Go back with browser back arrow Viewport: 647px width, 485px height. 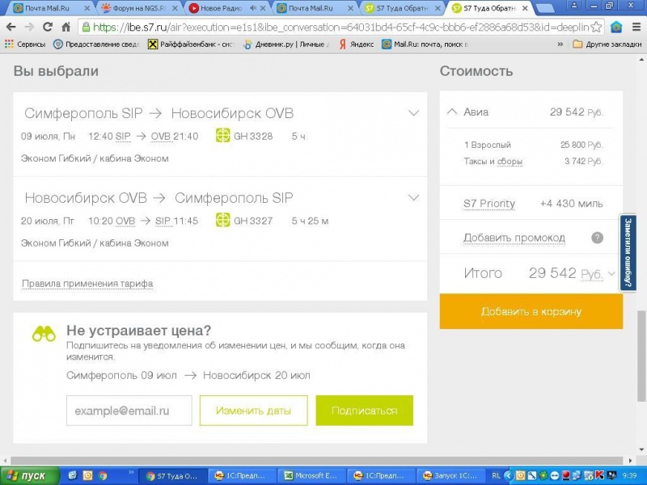[x=11, y=27]
